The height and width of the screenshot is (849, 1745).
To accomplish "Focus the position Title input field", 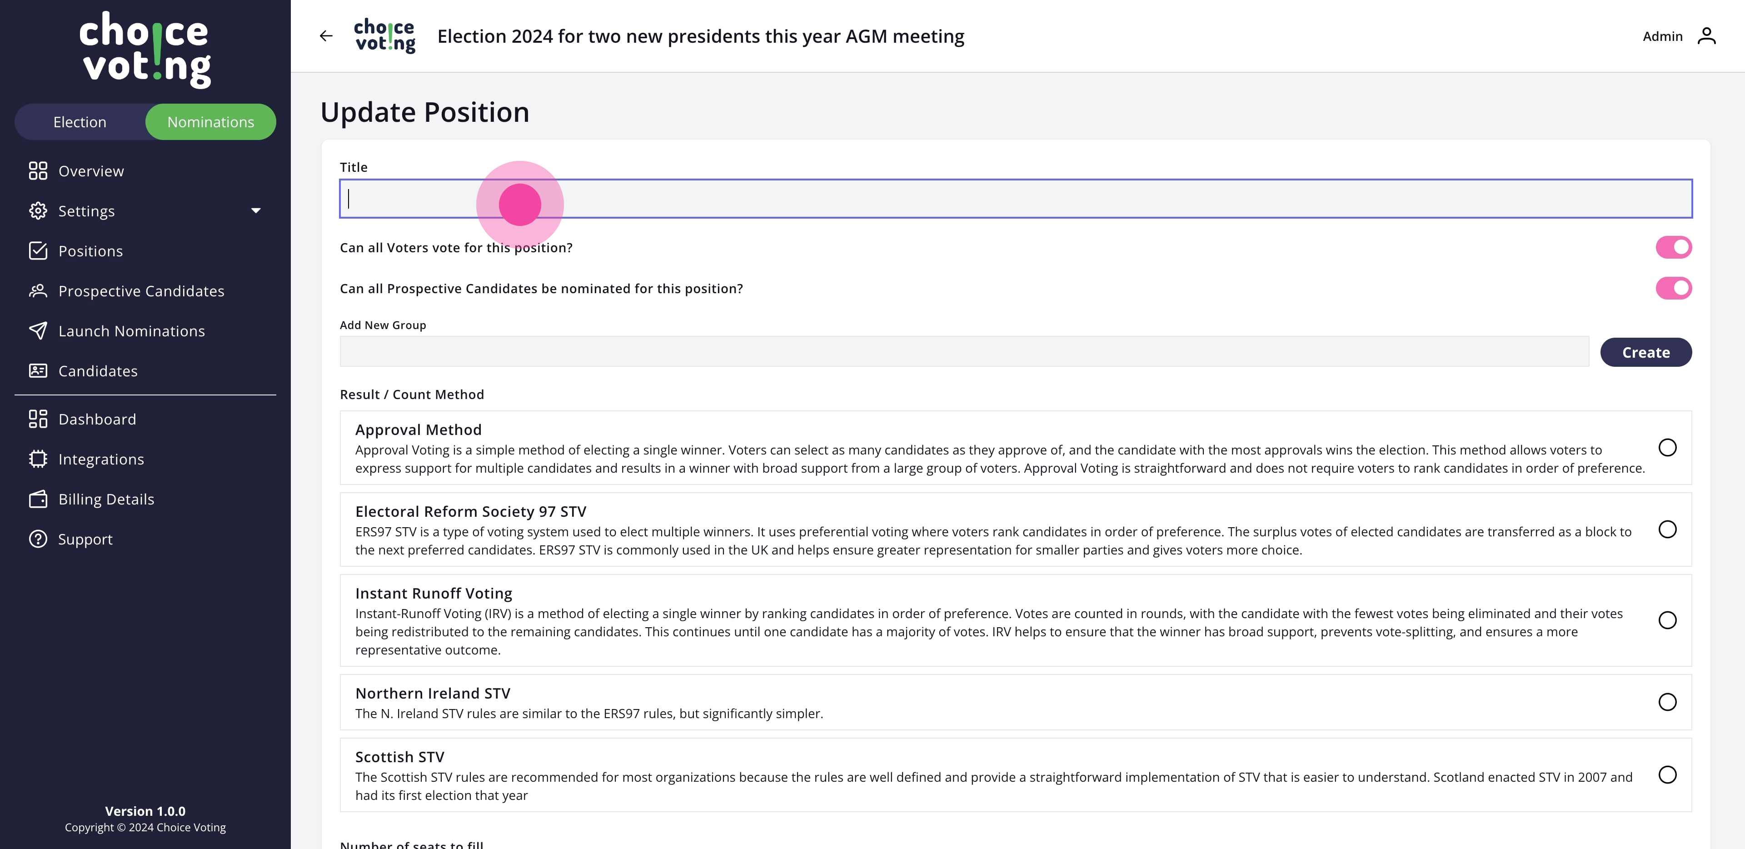I will click(x=1015, y=199).
